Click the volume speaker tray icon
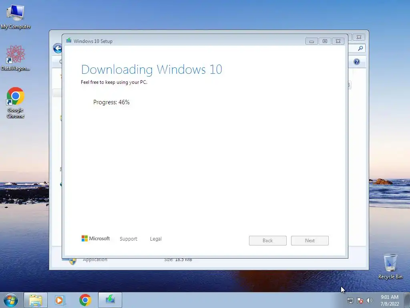The width and height of the screenshot is (410, 308). [x=370, y=300]
